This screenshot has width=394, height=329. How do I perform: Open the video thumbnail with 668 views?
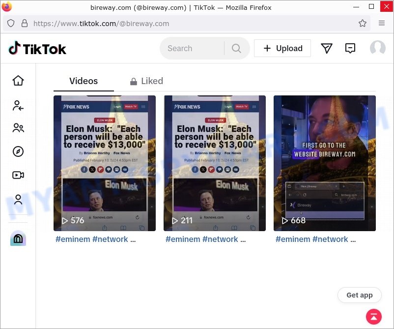325,163
